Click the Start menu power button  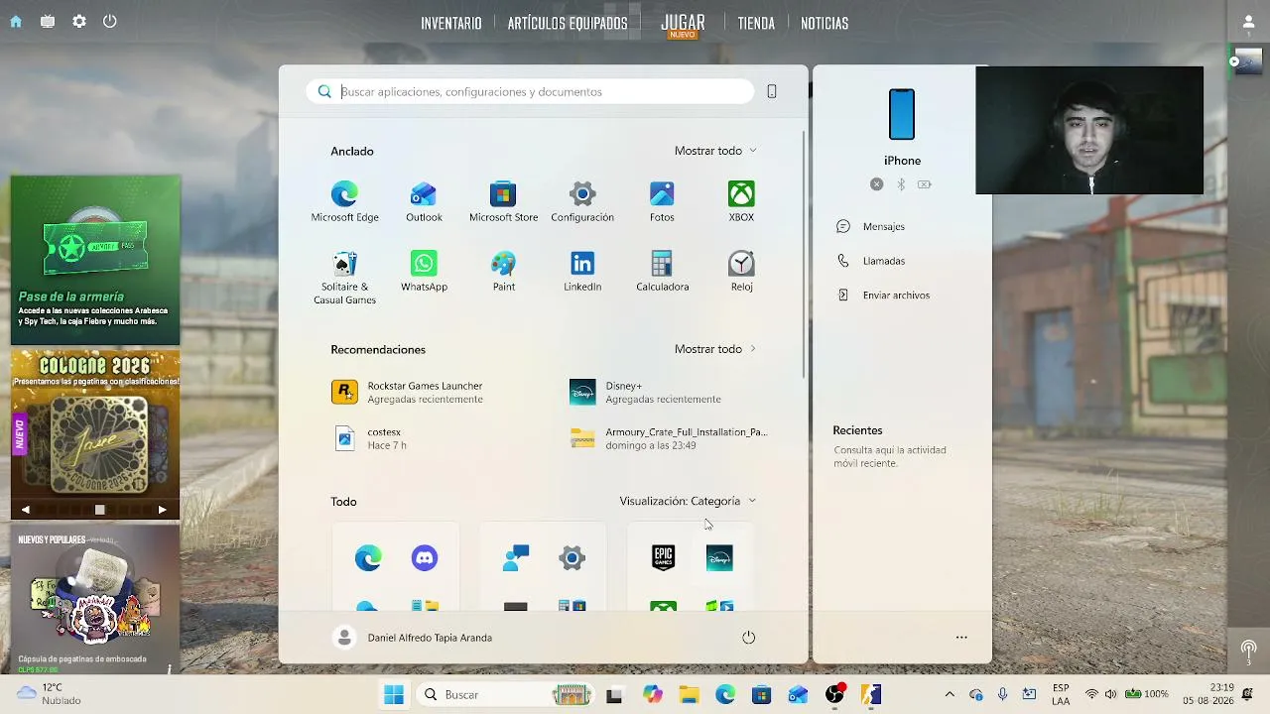(748, 638)
